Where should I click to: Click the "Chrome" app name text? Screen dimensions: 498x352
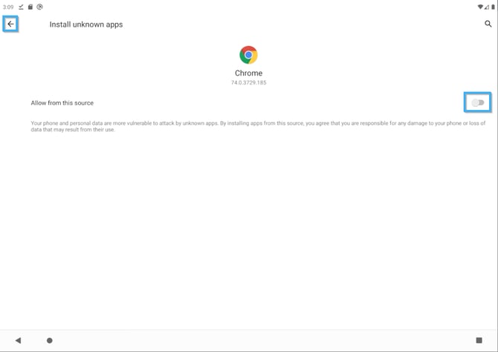click(x=249, y=73)
